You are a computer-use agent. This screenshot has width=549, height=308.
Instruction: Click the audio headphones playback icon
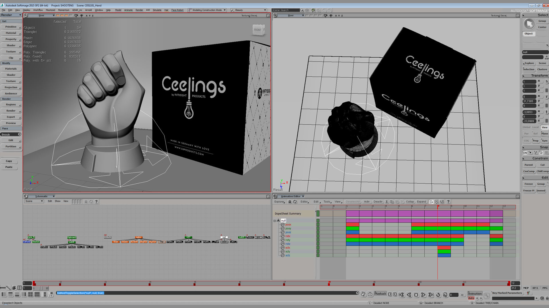pyautogui.click(x=445, y=295)
